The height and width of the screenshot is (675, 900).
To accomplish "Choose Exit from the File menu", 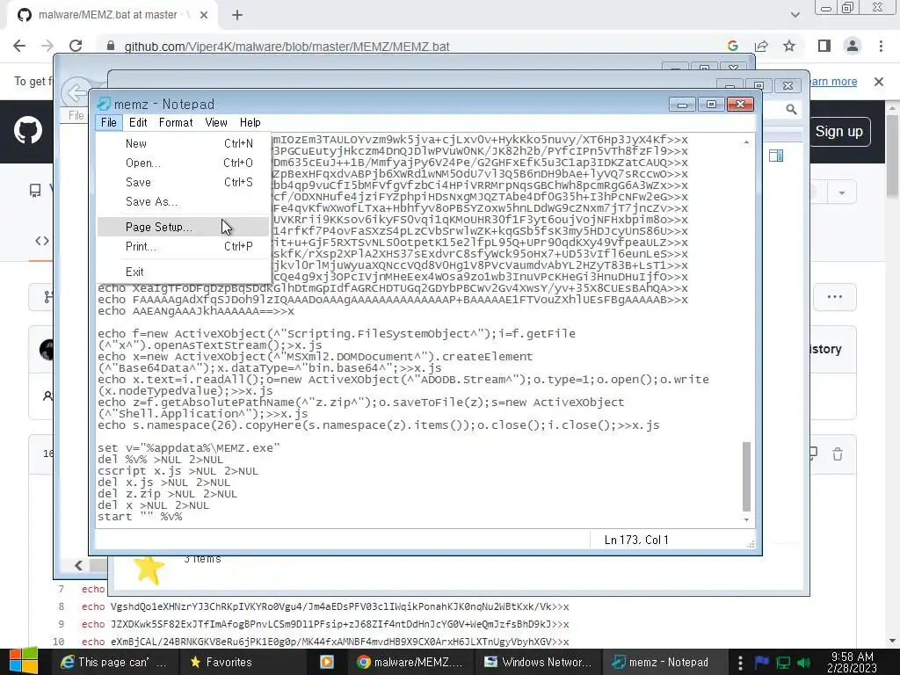I will (183, 272).
